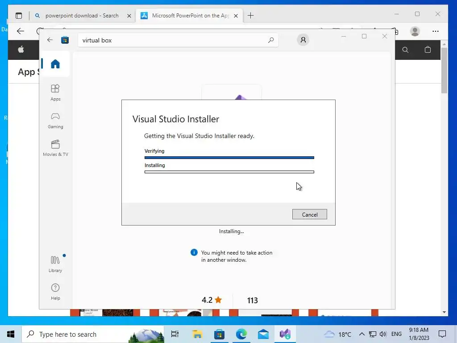Viewport: 457px width, 343px height.
Task: Open File Explorer from taskbar
Action: pos(197,334)
